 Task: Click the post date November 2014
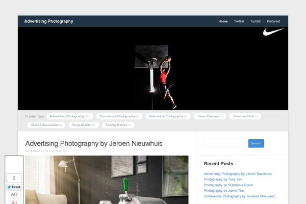pyautogui.click(x=46, y=151)
